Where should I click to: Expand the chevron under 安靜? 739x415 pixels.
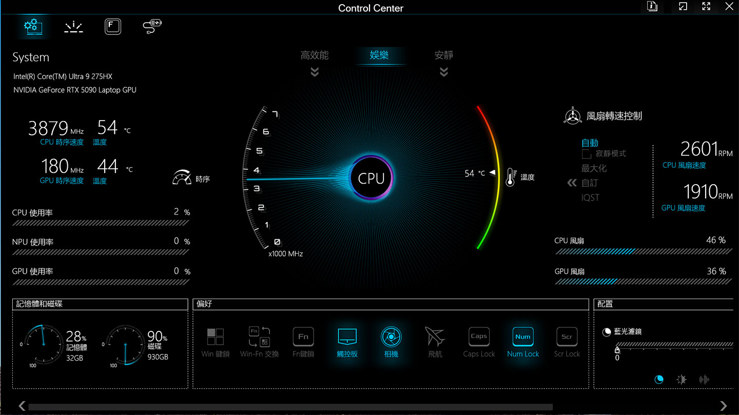click(443, 72)
